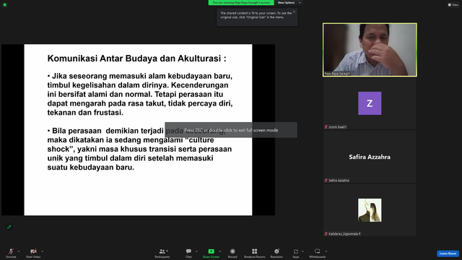Click the 'Press ESC' full screen mode notice
Viewport: 462px width, 260px height.
click(x=231, y=130)
